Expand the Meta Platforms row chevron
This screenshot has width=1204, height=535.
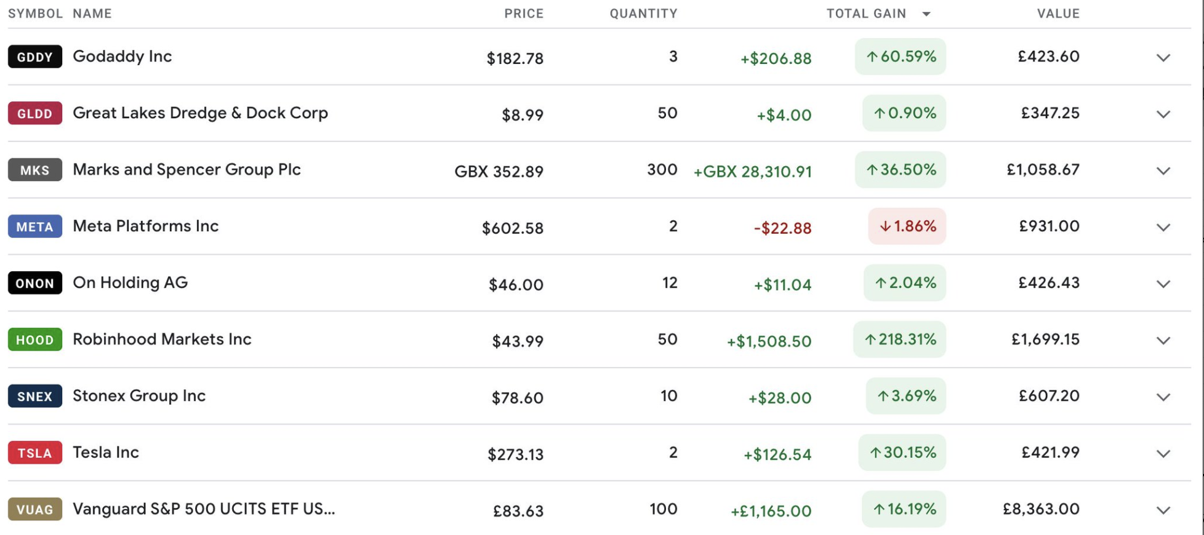tap(1163, 228)
